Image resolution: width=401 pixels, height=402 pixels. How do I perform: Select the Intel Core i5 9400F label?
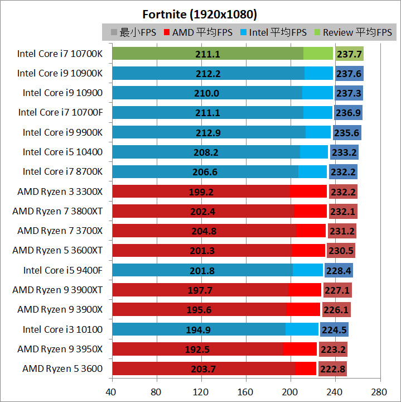(x=62, y=270)
